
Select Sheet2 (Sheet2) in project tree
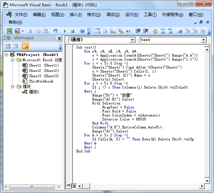44,71
